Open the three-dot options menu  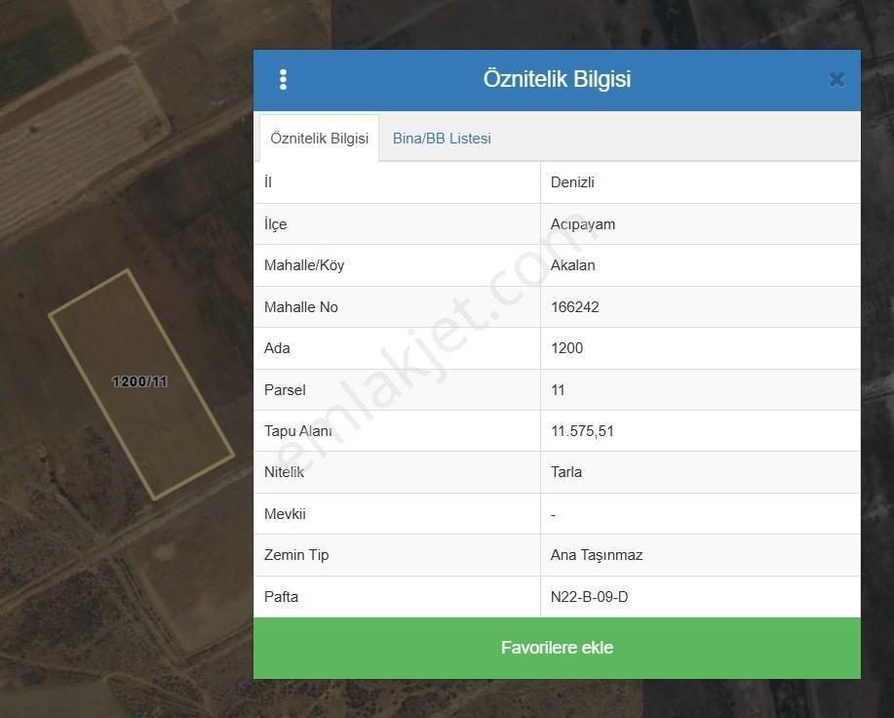(x=284, y=80)
